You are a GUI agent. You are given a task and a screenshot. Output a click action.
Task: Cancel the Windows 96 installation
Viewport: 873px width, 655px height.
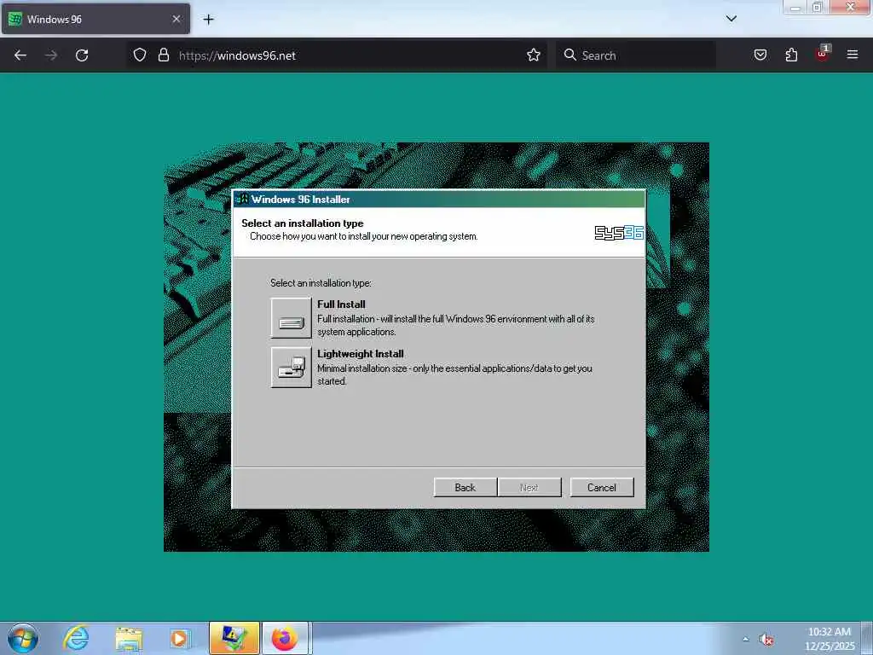[602, 487]
